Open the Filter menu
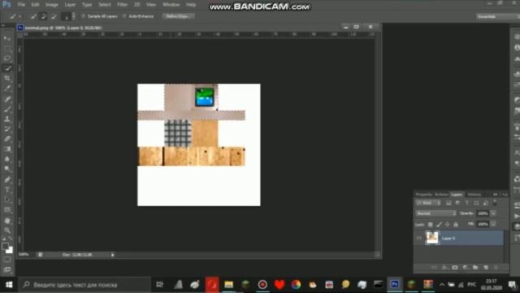This screenshot has height=293, width=520. (x=122, y=5)
